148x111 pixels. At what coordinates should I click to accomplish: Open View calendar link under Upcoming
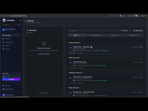[44, 93]
